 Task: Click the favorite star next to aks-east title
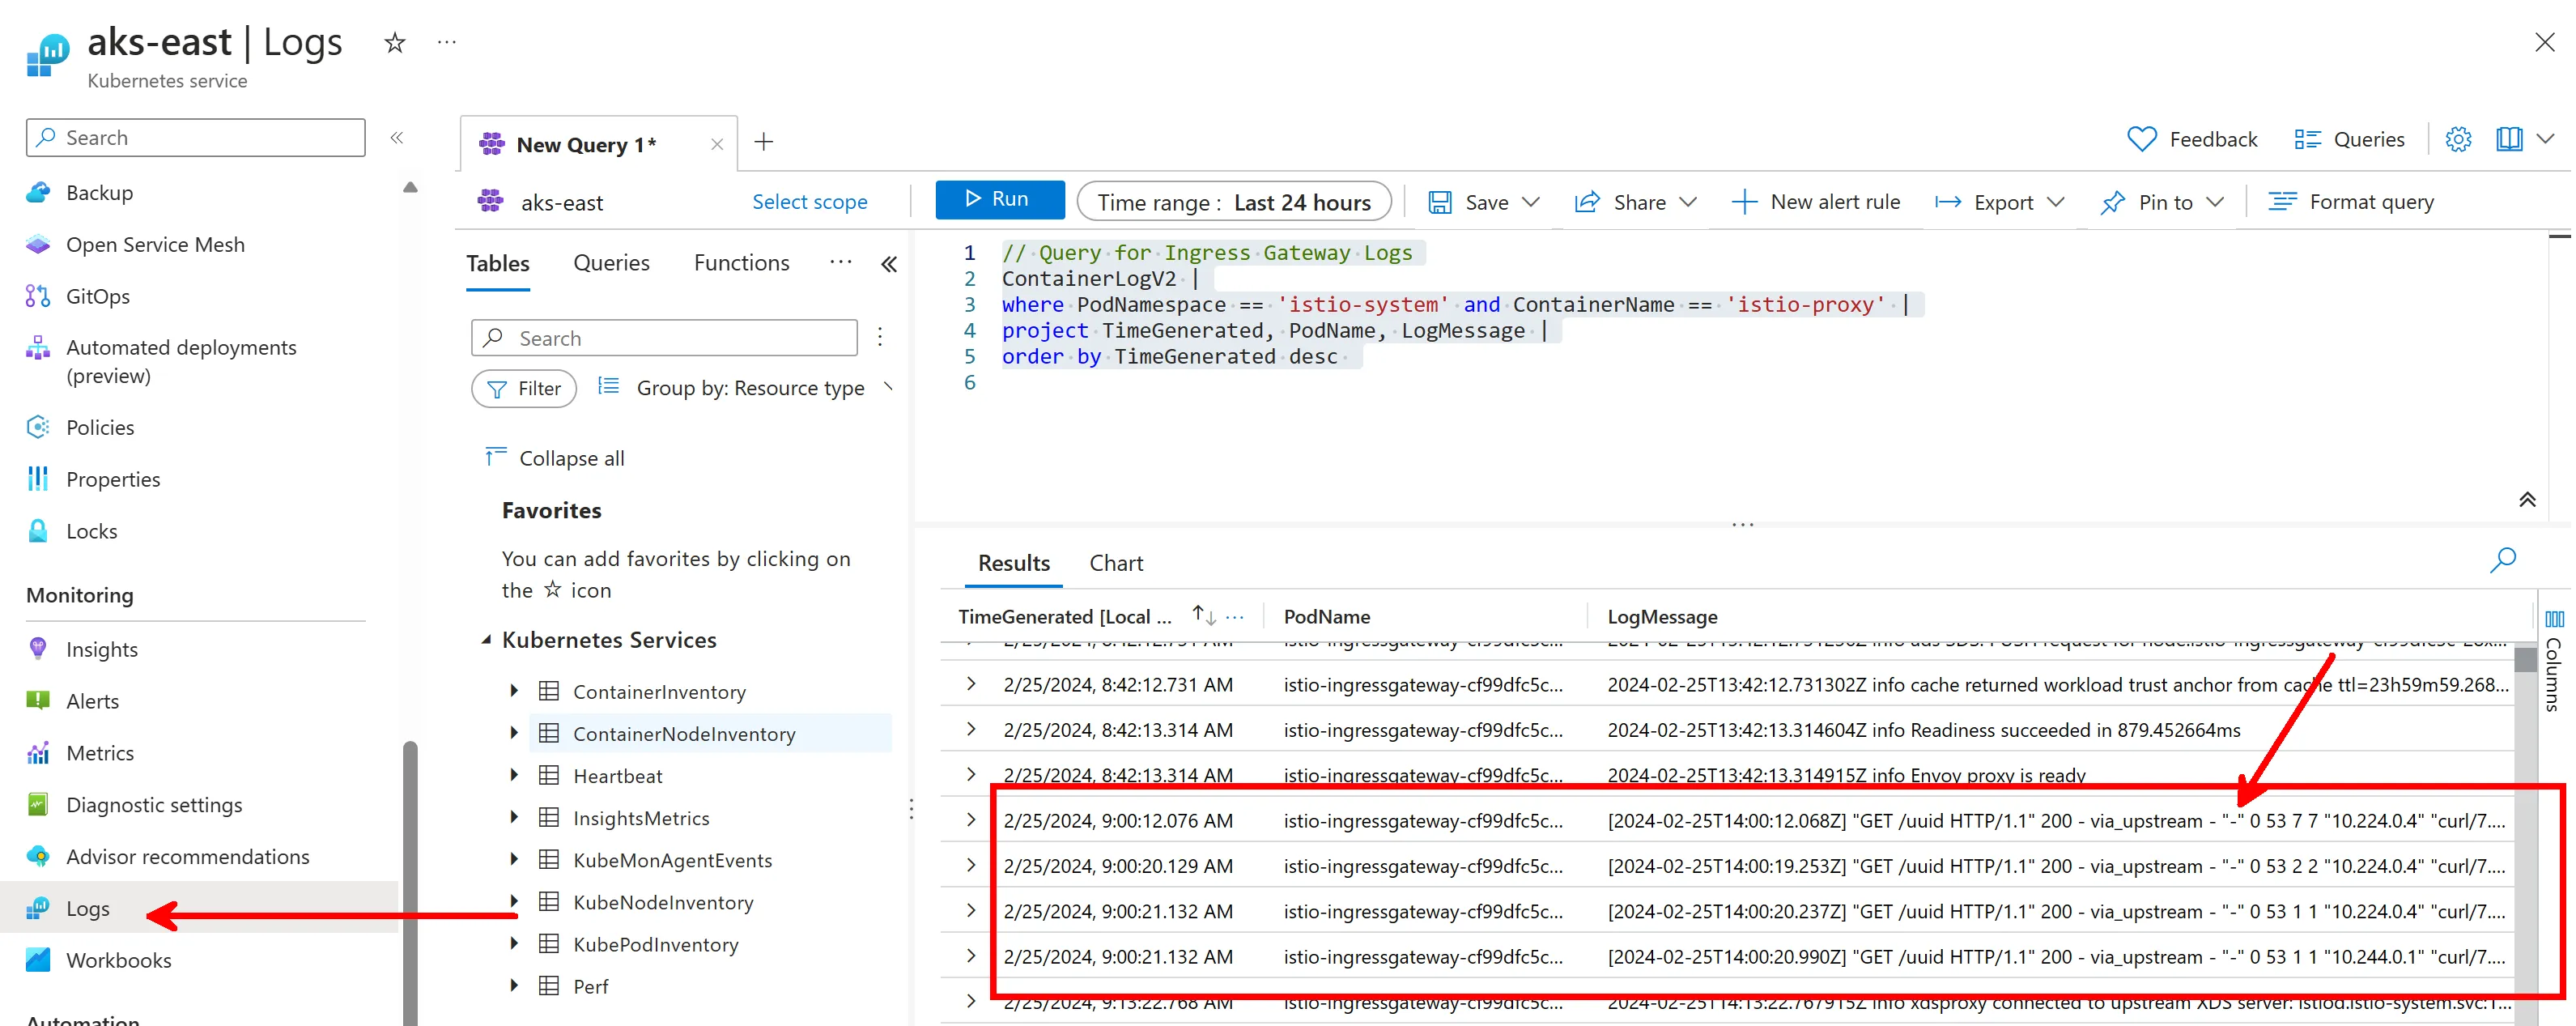[395, 43]
